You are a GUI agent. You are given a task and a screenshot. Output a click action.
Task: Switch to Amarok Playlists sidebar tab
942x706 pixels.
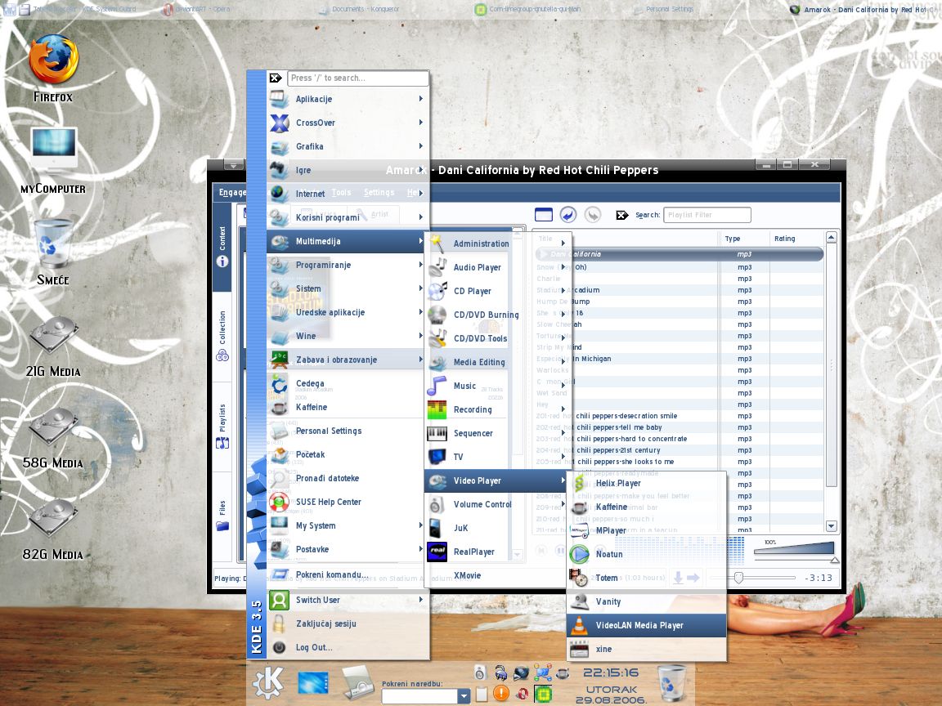pyautogui.click(x=222, y=427)
